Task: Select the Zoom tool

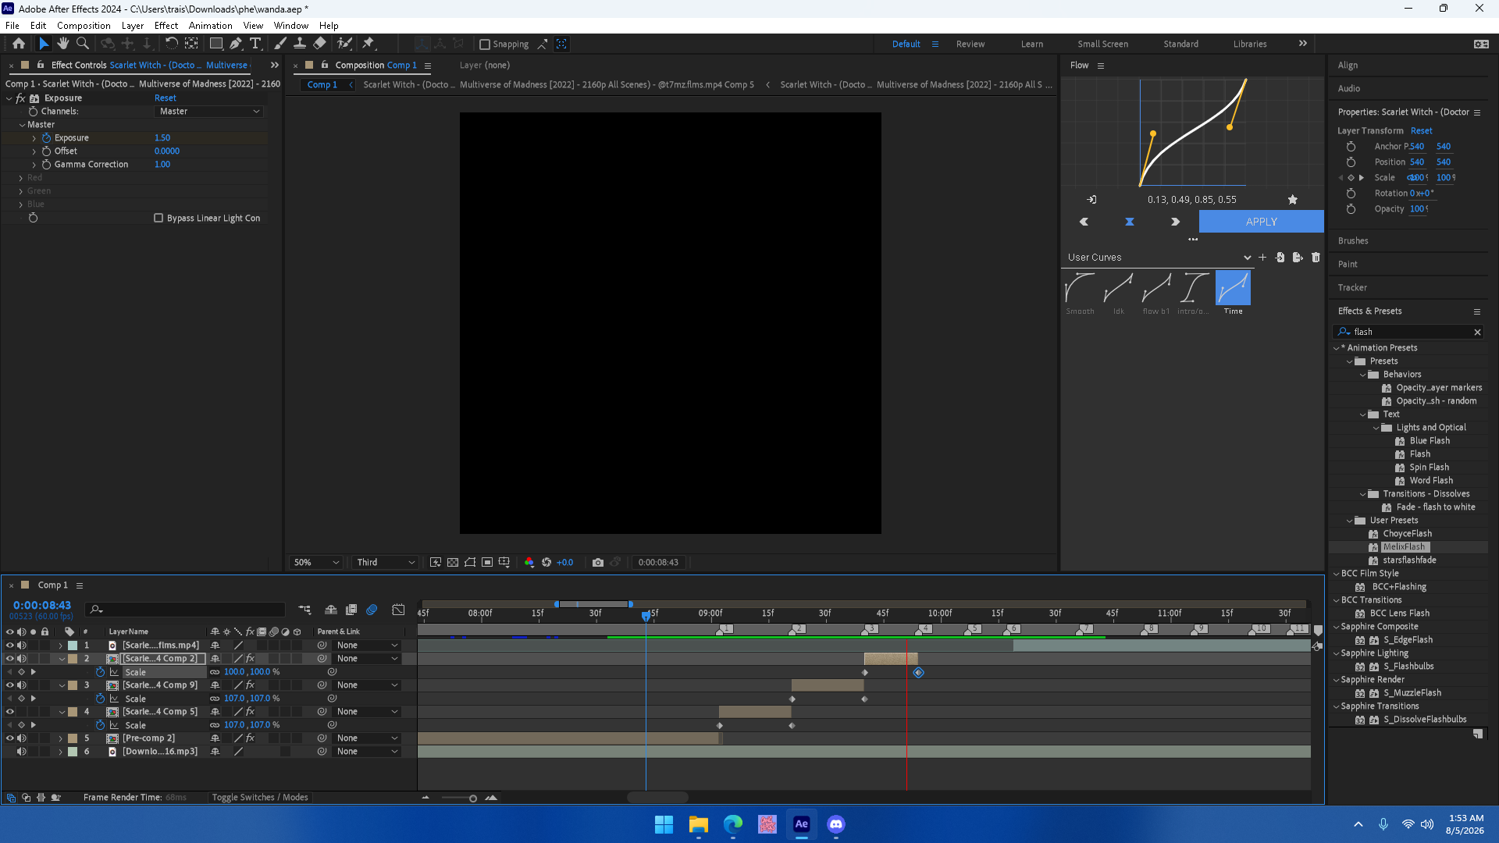Action: (x=83, y=44)
